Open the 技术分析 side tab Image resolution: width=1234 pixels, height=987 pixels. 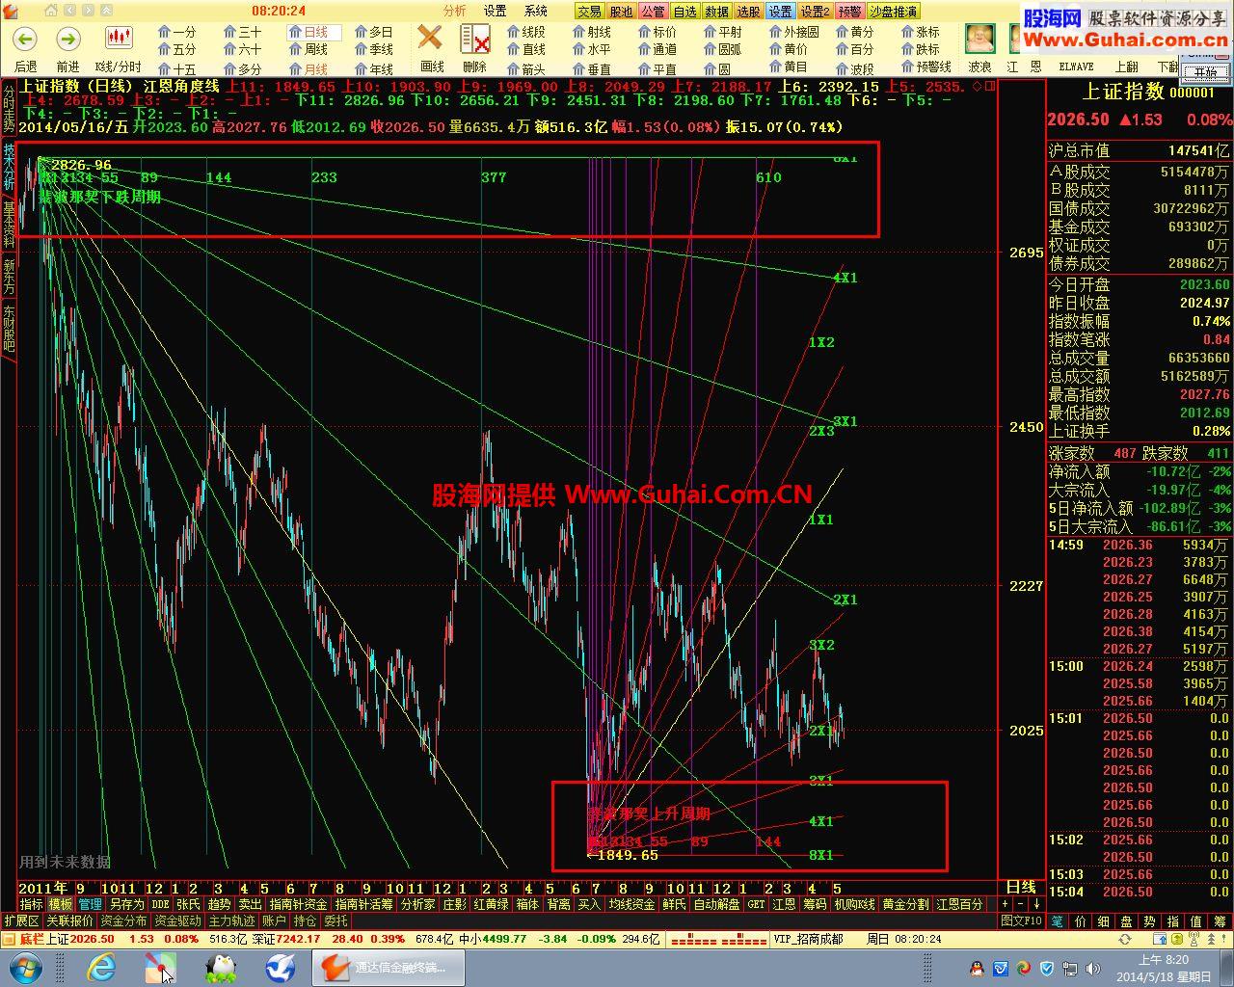tap(9, 168)
